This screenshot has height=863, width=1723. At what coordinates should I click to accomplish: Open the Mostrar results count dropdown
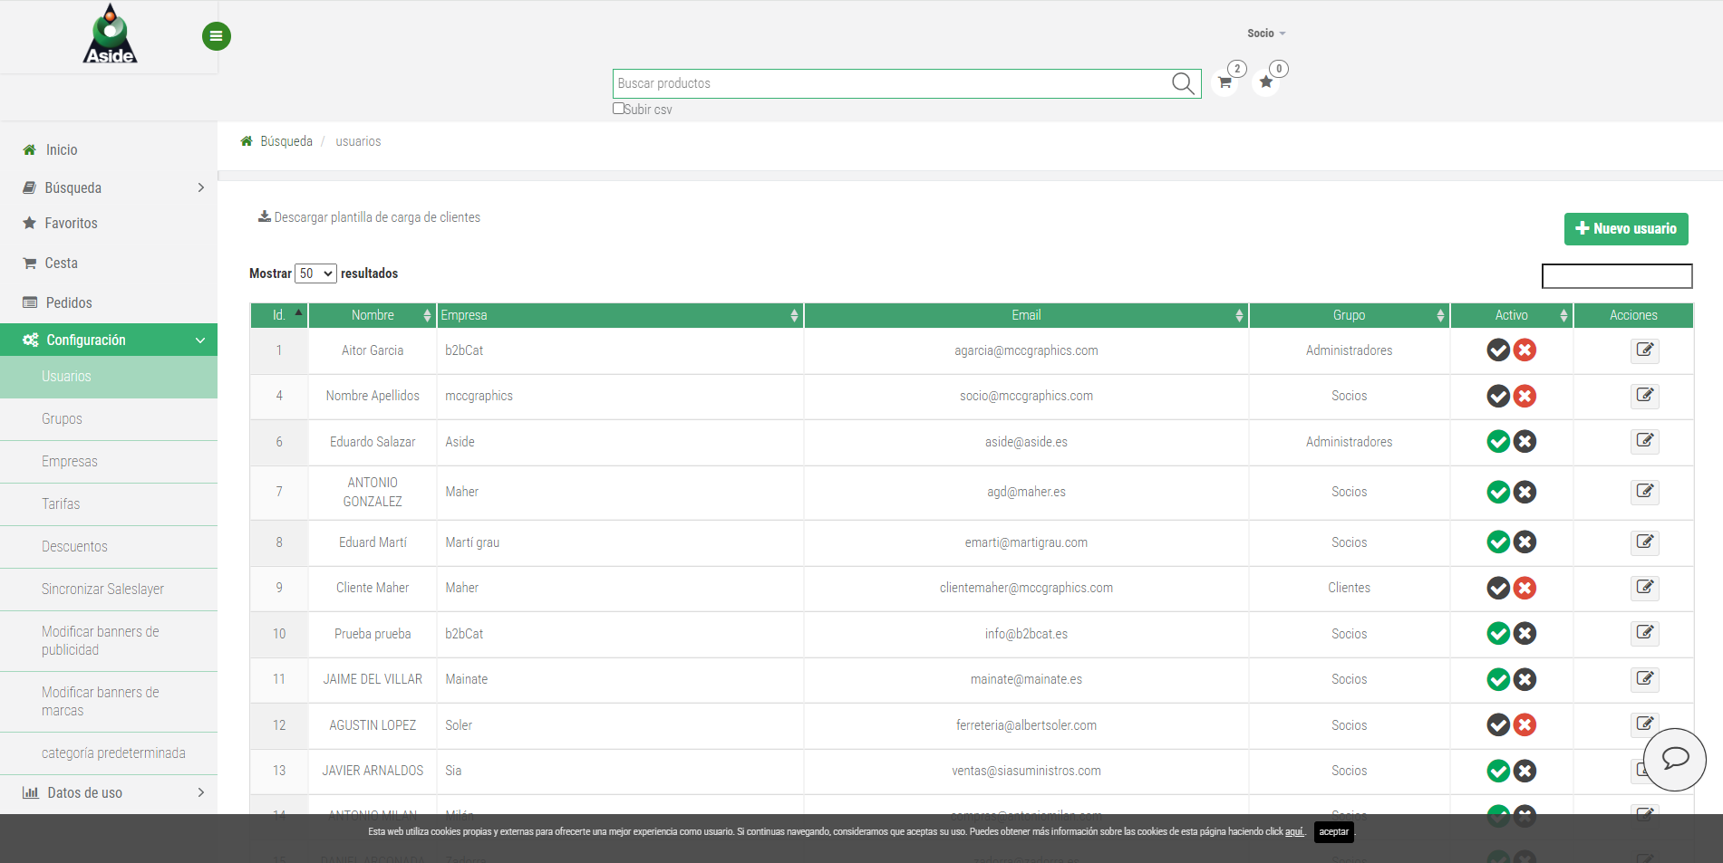(315, 273)
